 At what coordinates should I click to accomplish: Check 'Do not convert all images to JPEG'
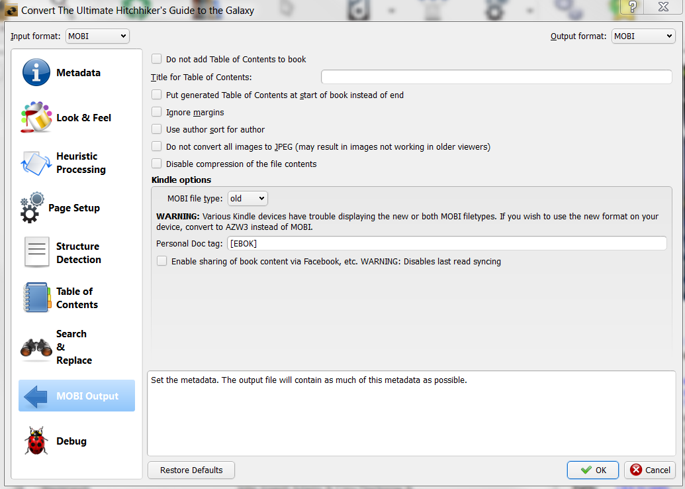point(156,146)
